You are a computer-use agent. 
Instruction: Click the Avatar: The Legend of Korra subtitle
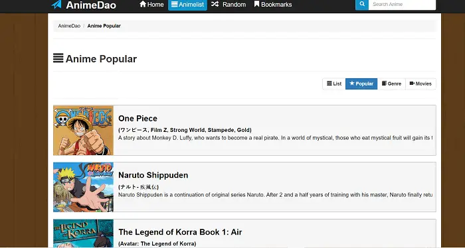(157, 244)
